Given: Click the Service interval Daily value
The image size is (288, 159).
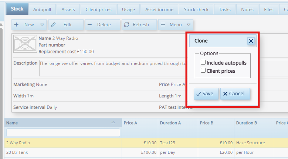Looking at the screenshot, I should tap(52, 107).
